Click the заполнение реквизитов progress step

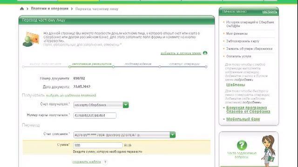[92, 64]
